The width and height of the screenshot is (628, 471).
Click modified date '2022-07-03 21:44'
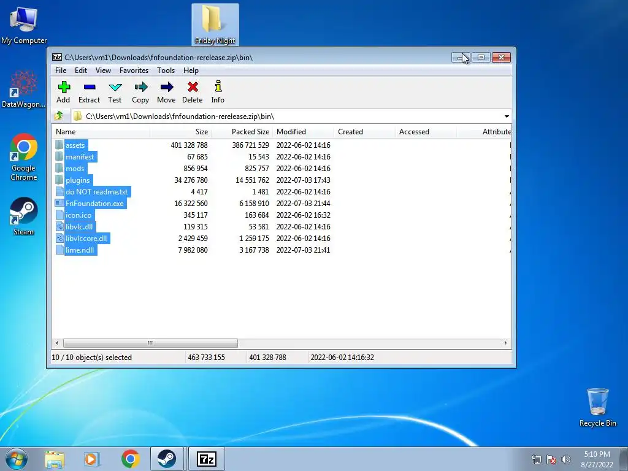[303, 204]
